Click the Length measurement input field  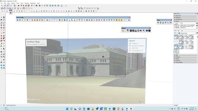188,105
